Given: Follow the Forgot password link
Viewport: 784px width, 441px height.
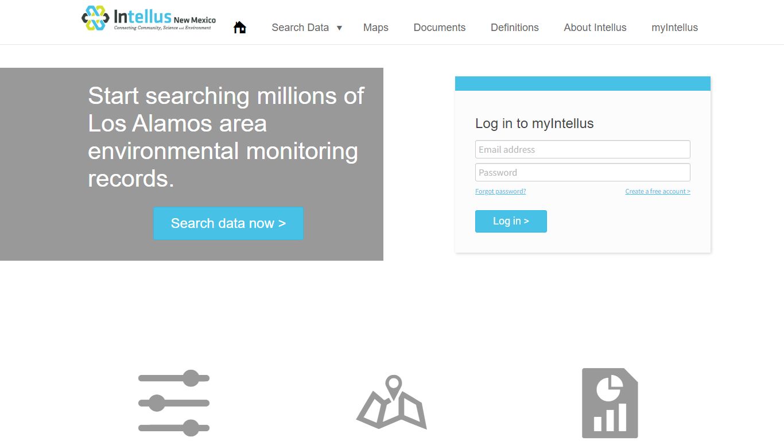Looking at the screenshot, I should point(500,191).
